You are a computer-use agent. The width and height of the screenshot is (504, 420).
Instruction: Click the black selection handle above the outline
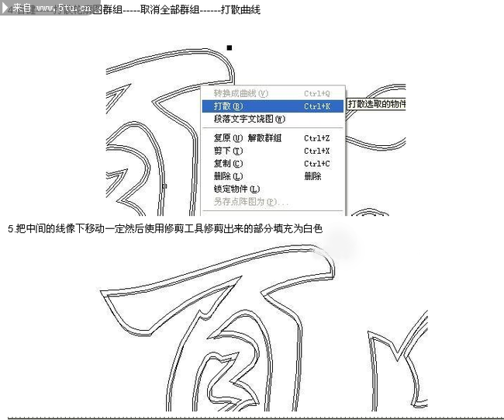[x=230, y=48]
